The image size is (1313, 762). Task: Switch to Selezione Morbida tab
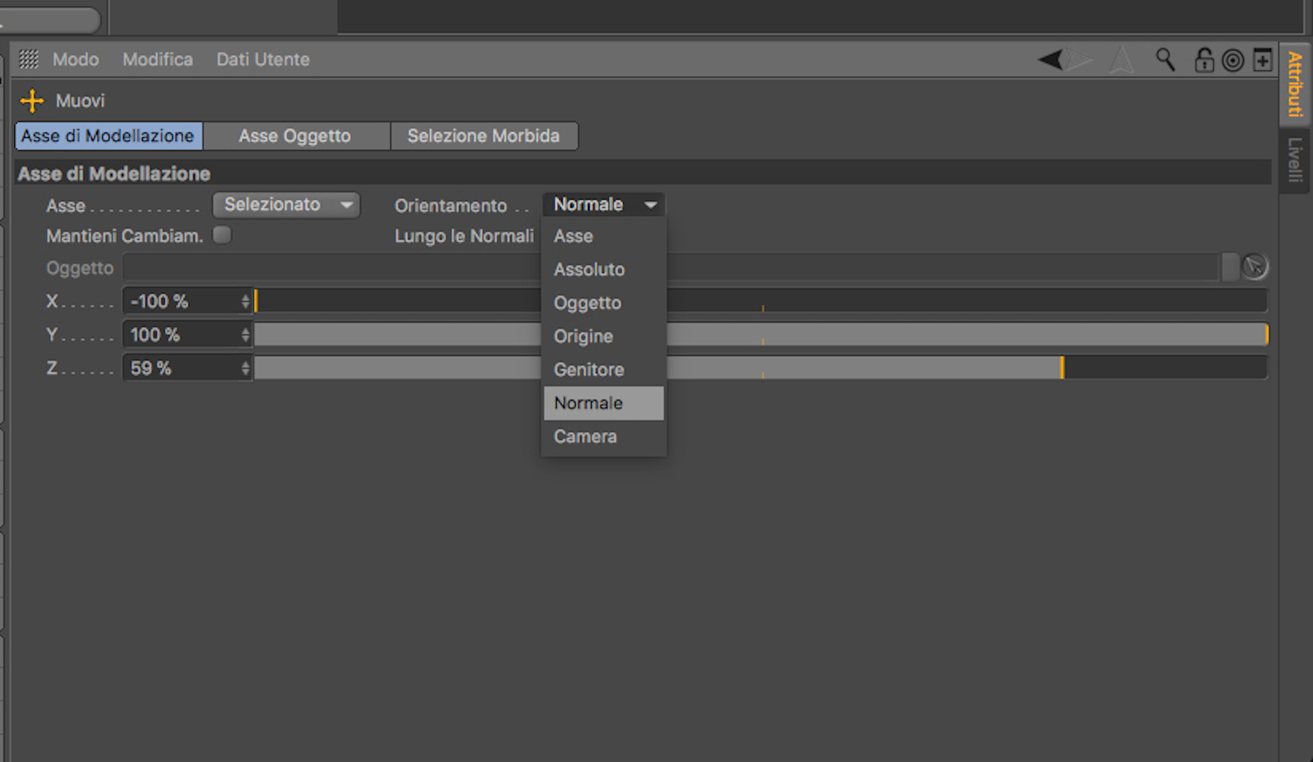[483, 136]
